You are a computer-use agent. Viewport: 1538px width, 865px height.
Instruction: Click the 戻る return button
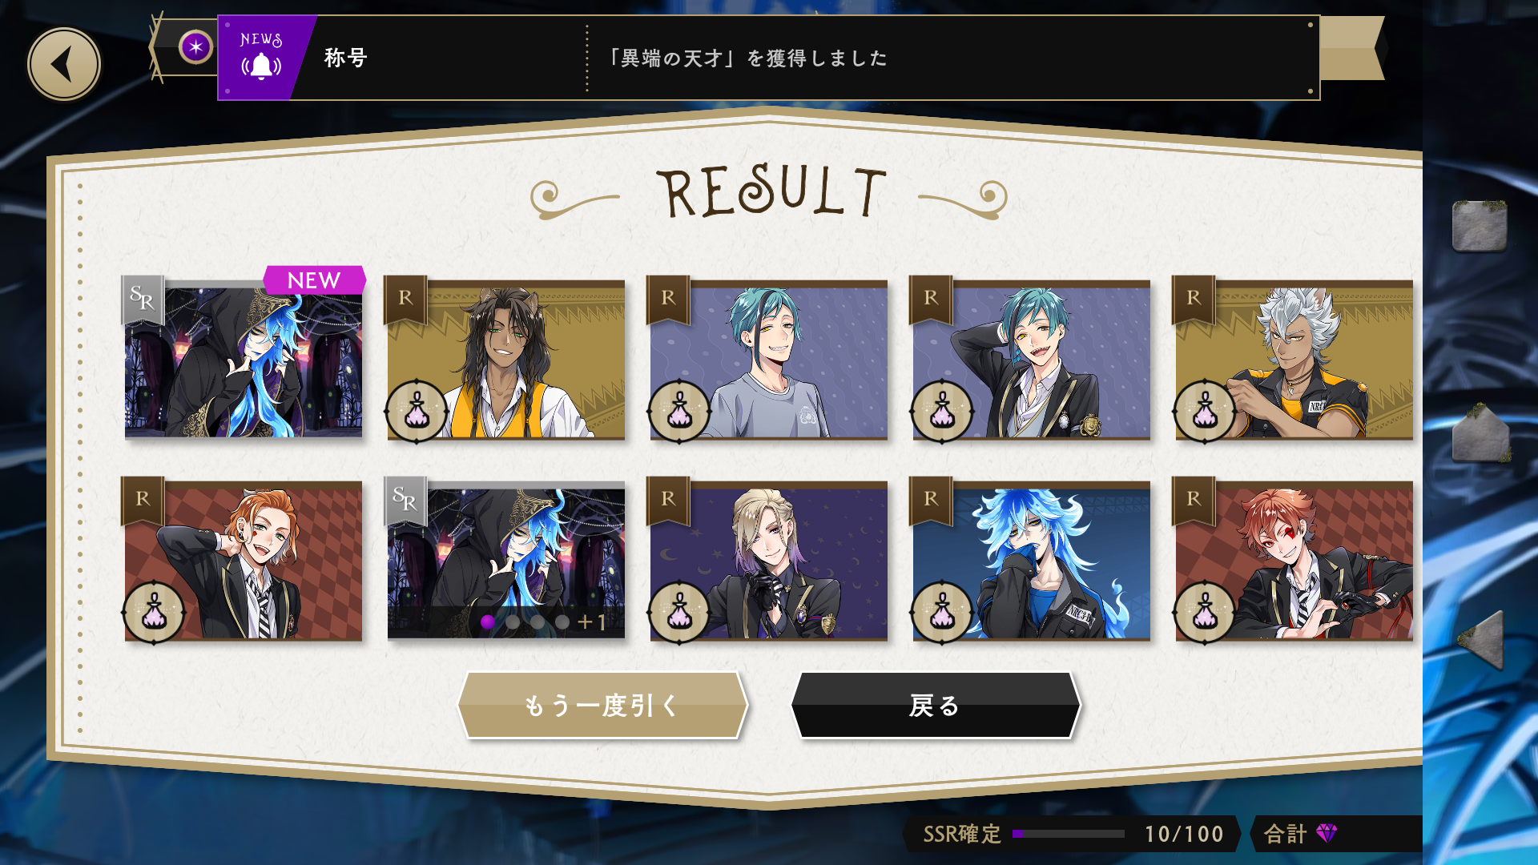[x=936, y=706]
